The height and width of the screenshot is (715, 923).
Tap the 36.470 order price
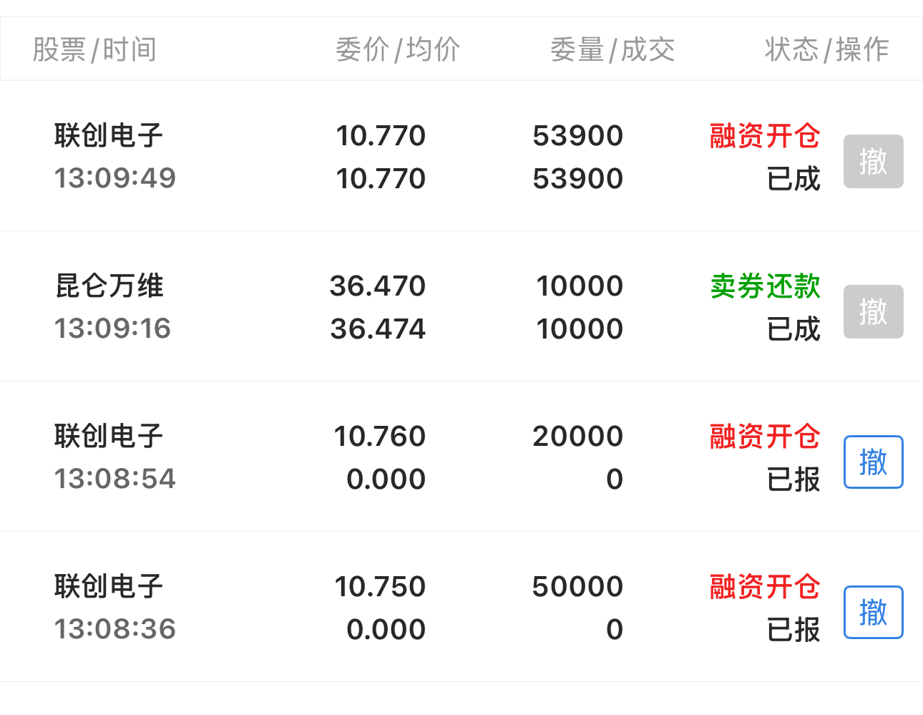(378, 286)
